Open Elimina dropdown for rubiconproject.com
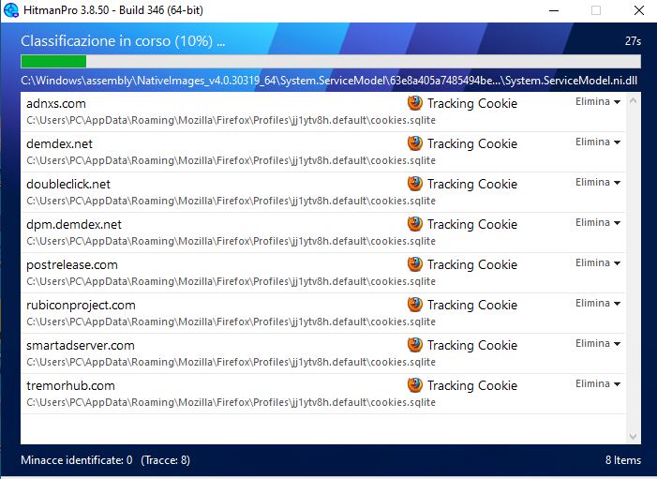657x479 pixels. [598, 303]
